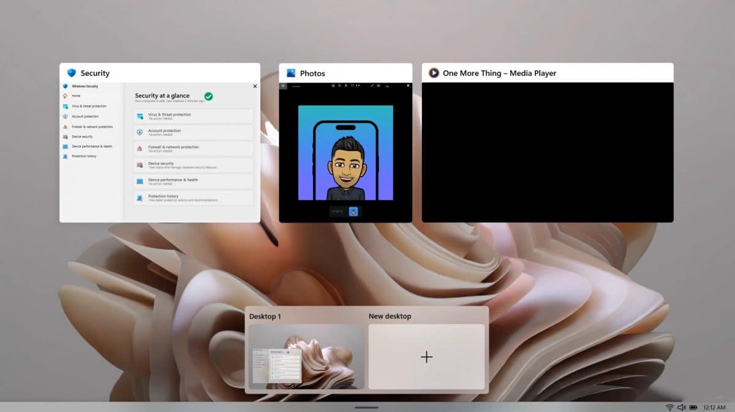Open the Device performance & health card
Image resolution: width=735 pixels, height=412 pixels.
coord(193,182)
